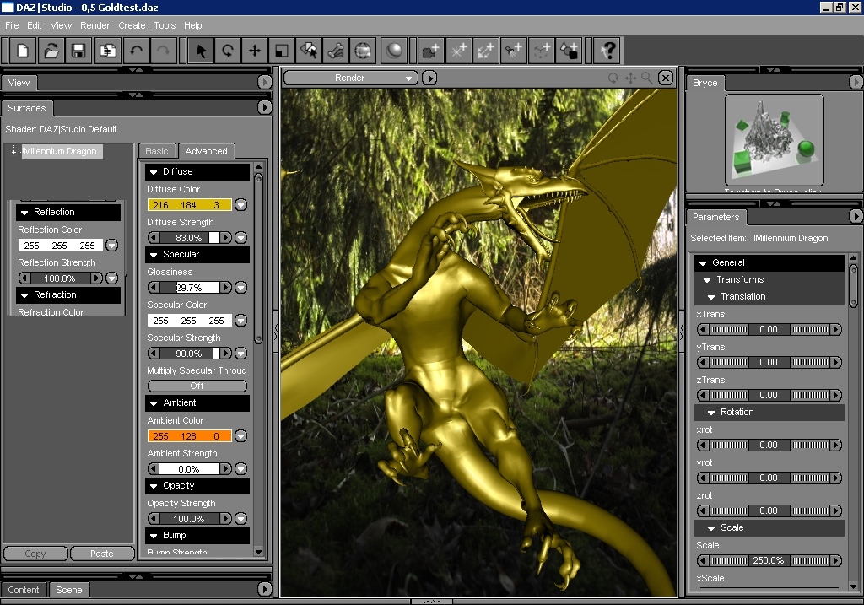The image size is (864, 605).
Task: Select the Translate (move) tool
Action: click(x=254, y=51)
